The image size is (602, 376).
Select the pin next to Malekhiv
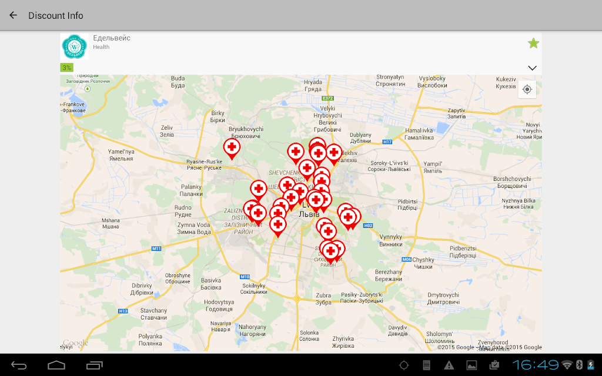334,154
